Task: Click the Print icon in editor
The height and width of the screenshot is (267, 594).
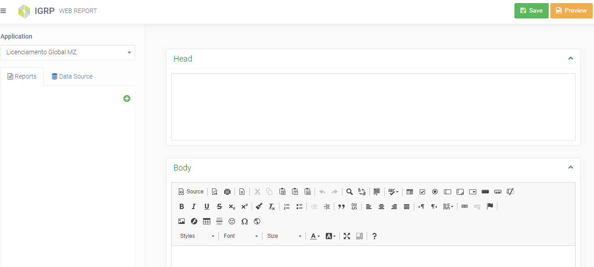Action: [x=227, y=192]
